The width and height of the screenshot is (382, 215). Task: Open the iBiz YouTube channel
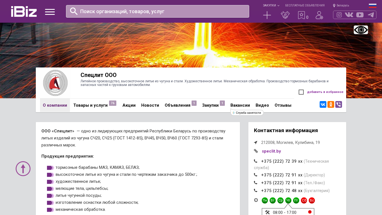tap(360, 15)
